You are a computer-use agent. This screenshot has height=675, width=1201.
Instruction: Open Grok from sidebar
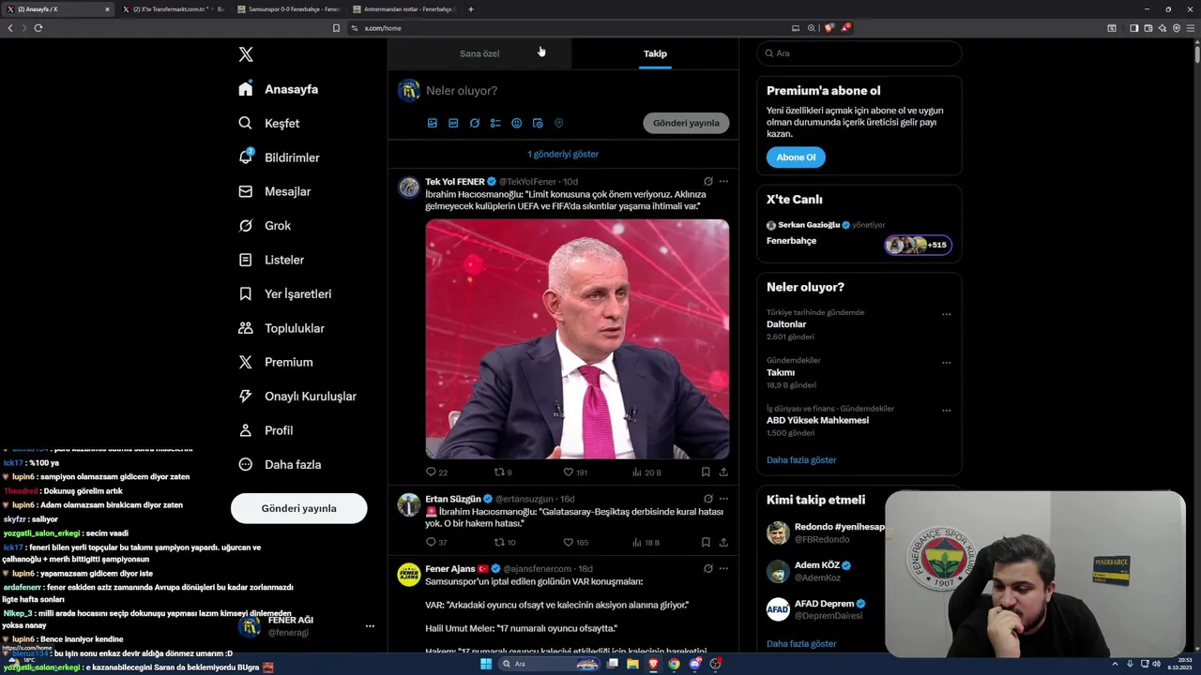click(265, 225)
